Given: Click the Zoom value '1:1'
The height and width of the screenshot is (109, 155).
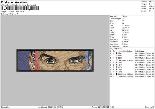Looking at the screenshot, I should (x=150, y=11).
